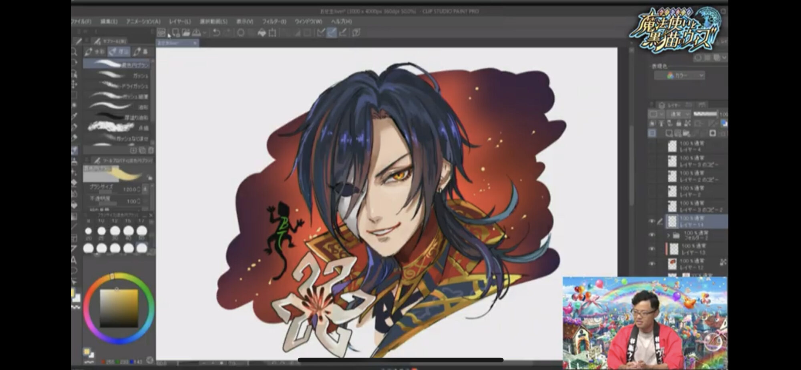Screen dimensions: 801x370
Task: Select the Pen tool in toolbox
Action: pos(74,127)
